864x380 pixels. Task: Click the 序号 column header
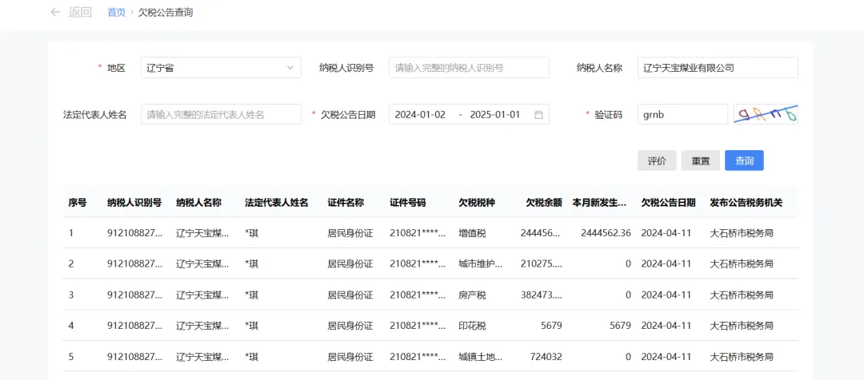tap(77, 202)
